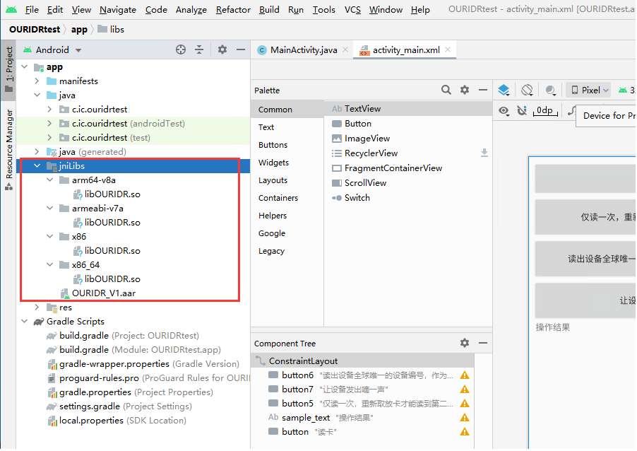Open the design surface layers icon
The width and height of the screenshot is (637, 451).
pos(504,90)
